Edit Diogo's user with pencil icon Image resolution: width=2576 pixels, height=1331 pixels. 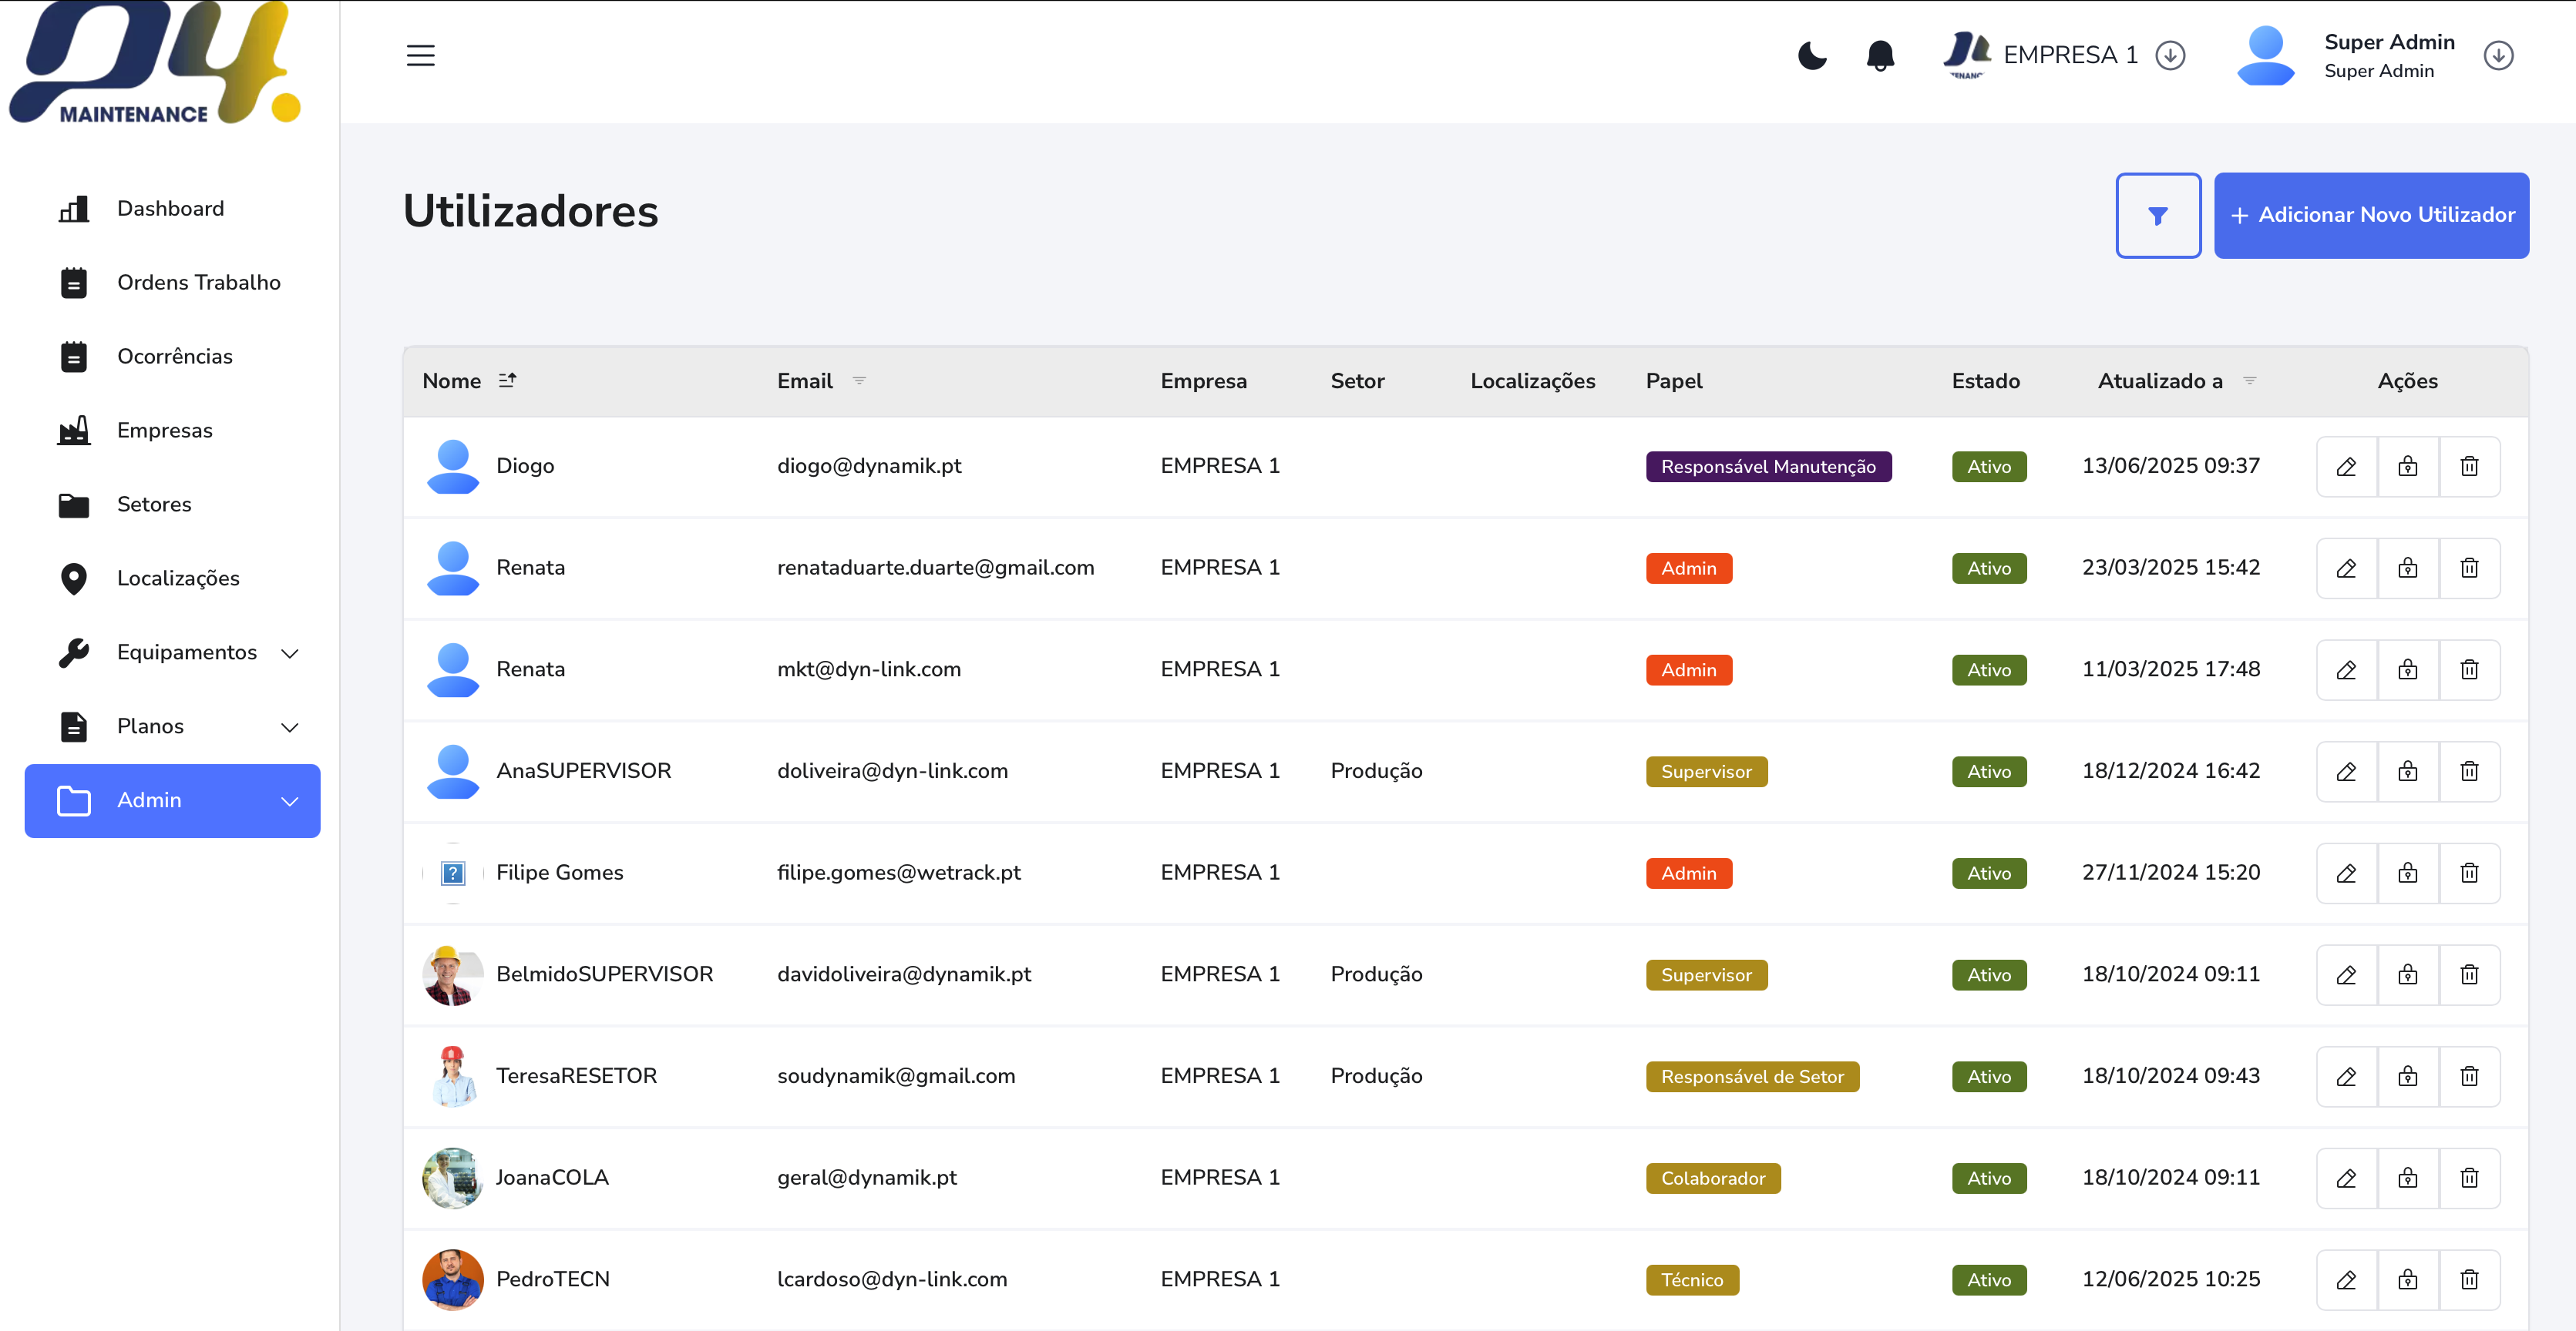pos(2346,467)
